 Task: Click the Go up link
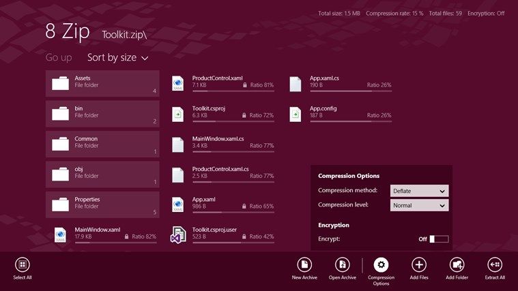click(x=59, y=57)
